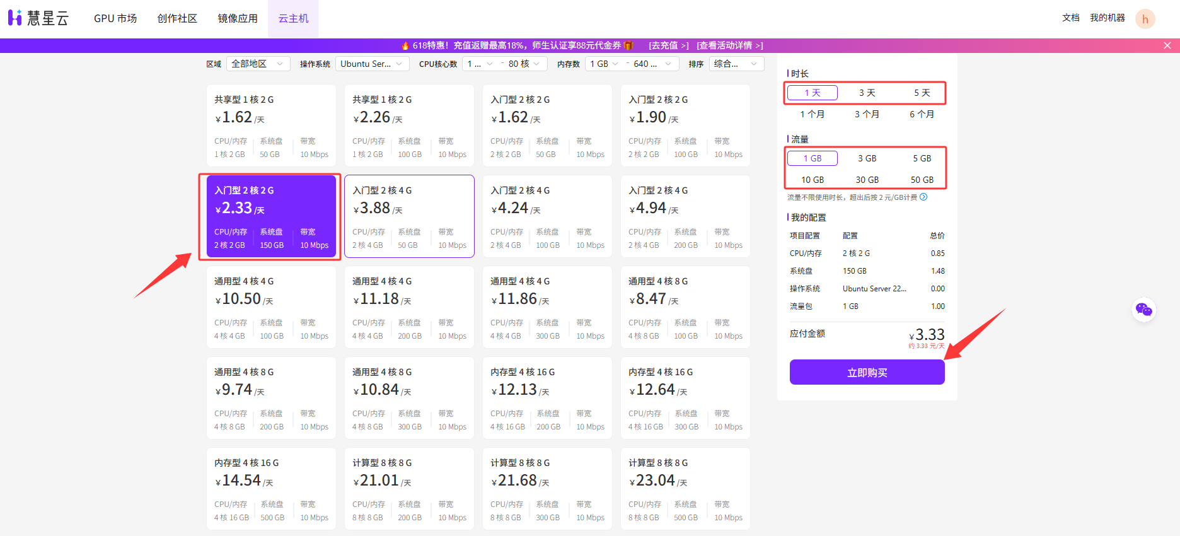Click the 慧星云 logo
The width and height of the screenshot is (1180, 536).
pyautogui.click(x=38, y=18)
